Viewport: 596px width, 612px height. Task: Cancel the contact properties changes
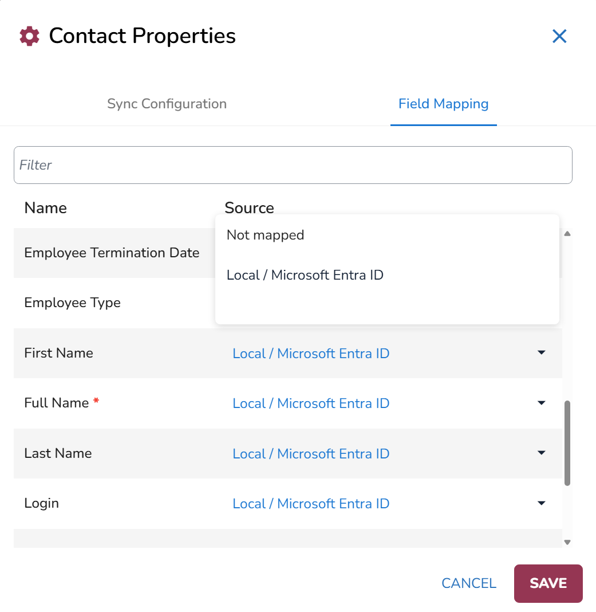(469, 583)
